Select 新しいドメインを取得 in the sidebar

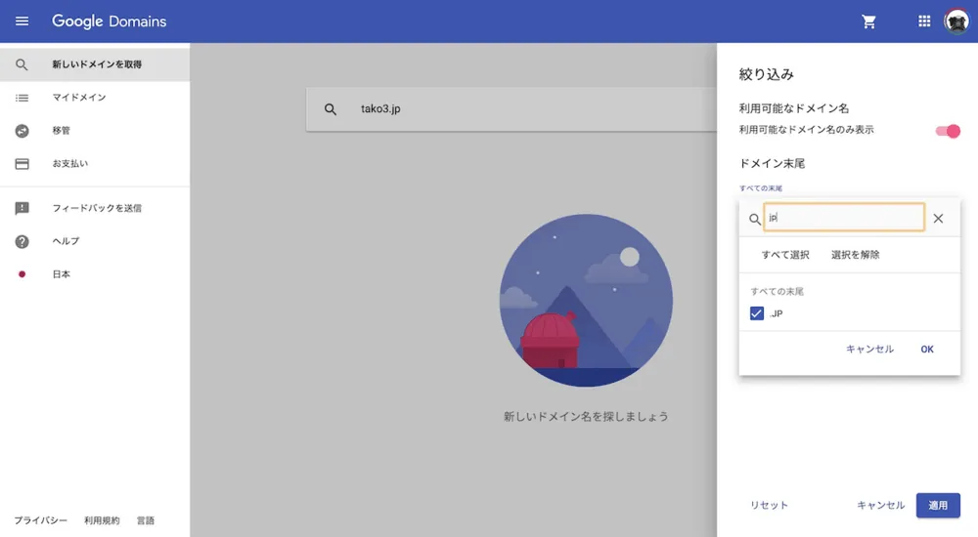(x=95, y=64)
